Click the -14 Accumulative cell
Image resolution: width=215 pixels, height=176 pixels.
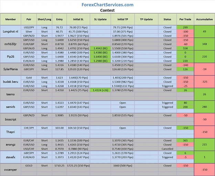[x=204, y=69]
